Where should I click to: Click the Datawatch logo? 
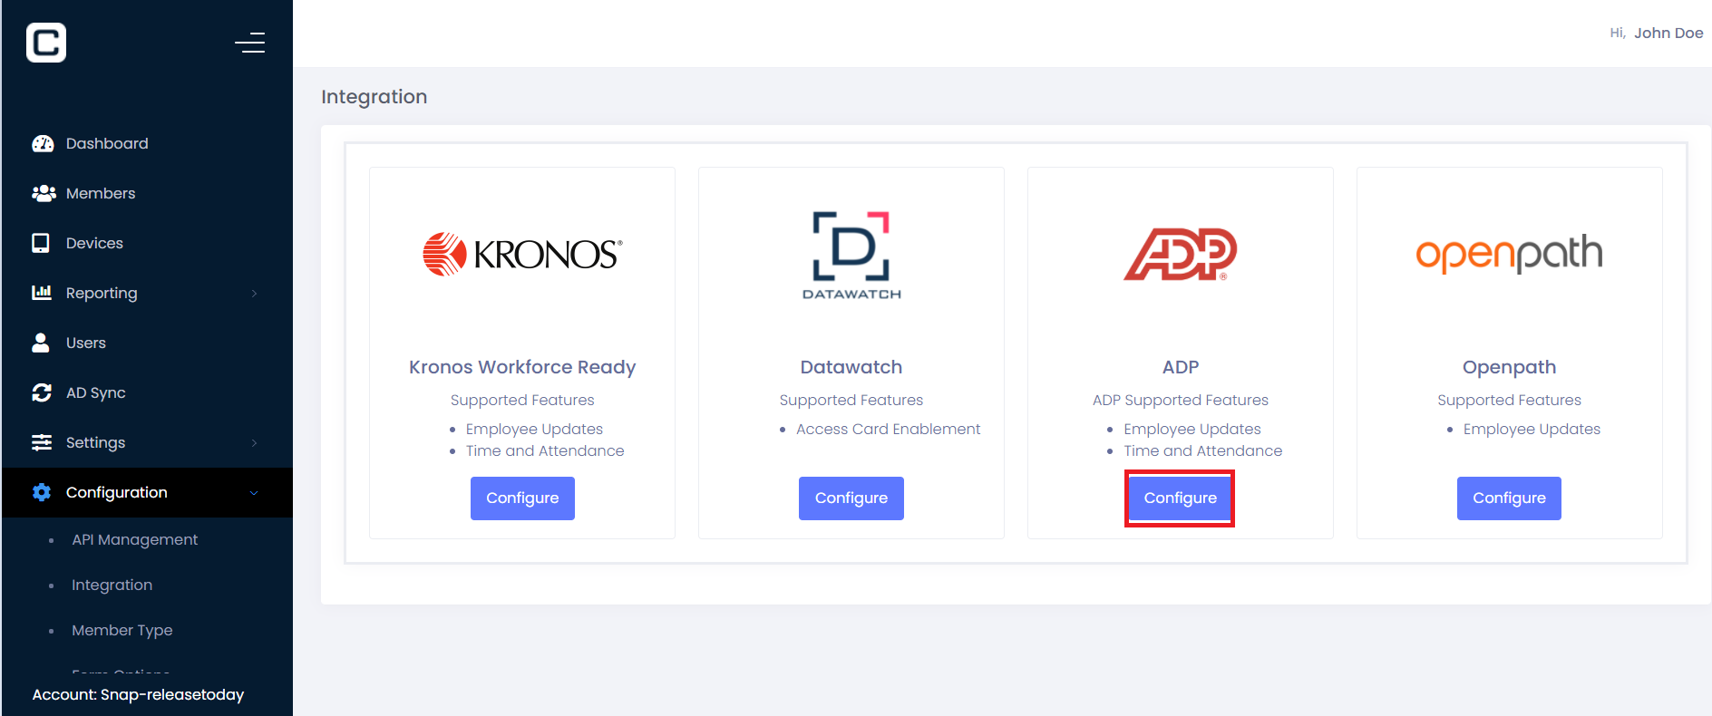[851, 256]
